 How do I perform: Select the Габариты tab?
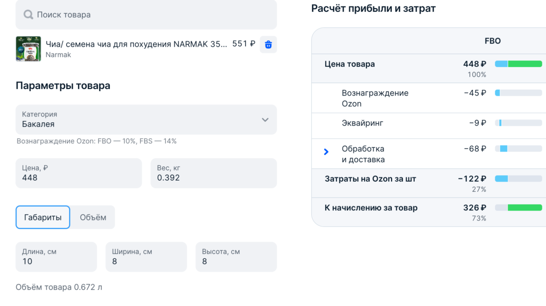click(x=43, y=217)
